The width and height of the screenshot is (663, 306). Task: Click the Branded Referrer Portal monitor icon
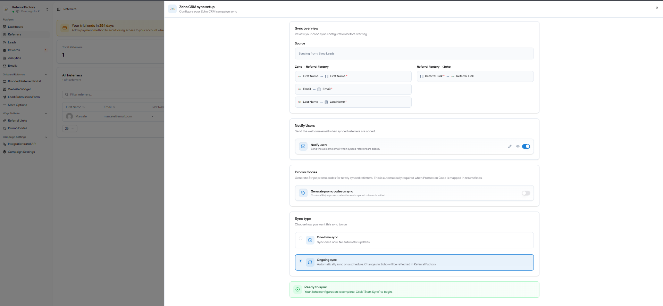(5, 81)
